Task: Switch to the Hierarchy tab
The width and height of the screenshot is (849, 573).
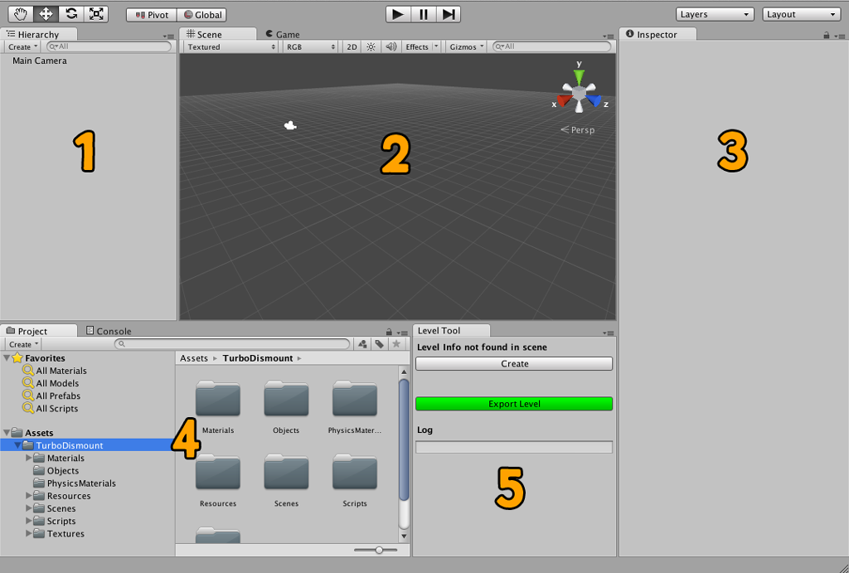Action: click(38, 34)
